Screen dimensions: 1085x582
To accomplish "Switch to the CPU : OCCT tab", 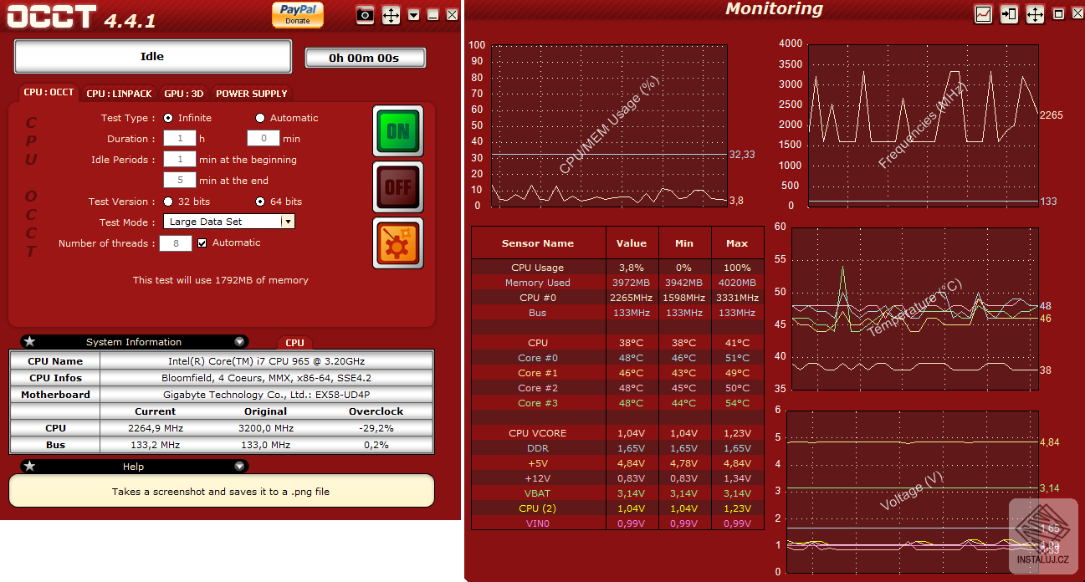I will pyautogui.click(x=49, y=93).
